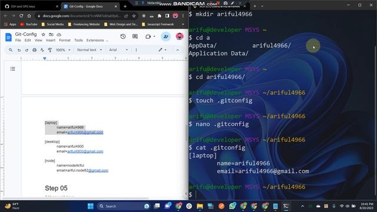The image size is (377, 212).
Task: Open File Explorer from the taskbar
Action: (x=200, y=206)
